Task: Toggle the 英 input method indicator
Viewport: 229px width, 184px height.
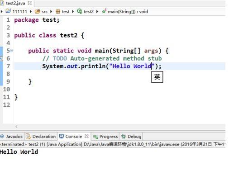Action: click(x=157, y=77)
